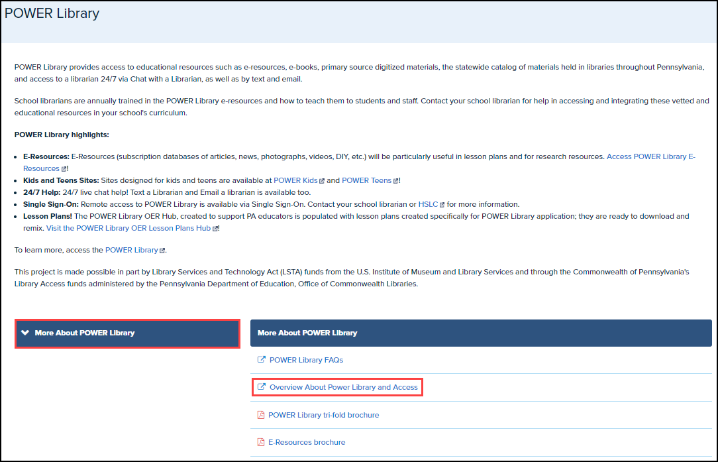The image size is (718, 462).
Task: Go to the POWER Teens site link
Action: [x=366, y=180]
